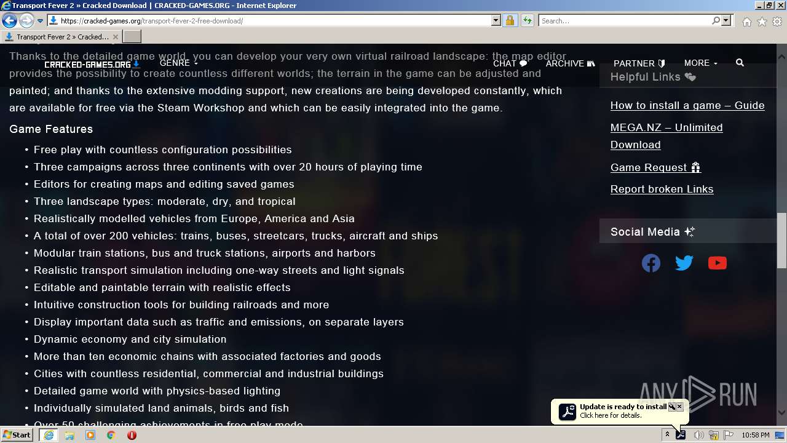This screenshot has width=787, height=443.
Task: Click the Game Features heading
Action: [51, 129]
